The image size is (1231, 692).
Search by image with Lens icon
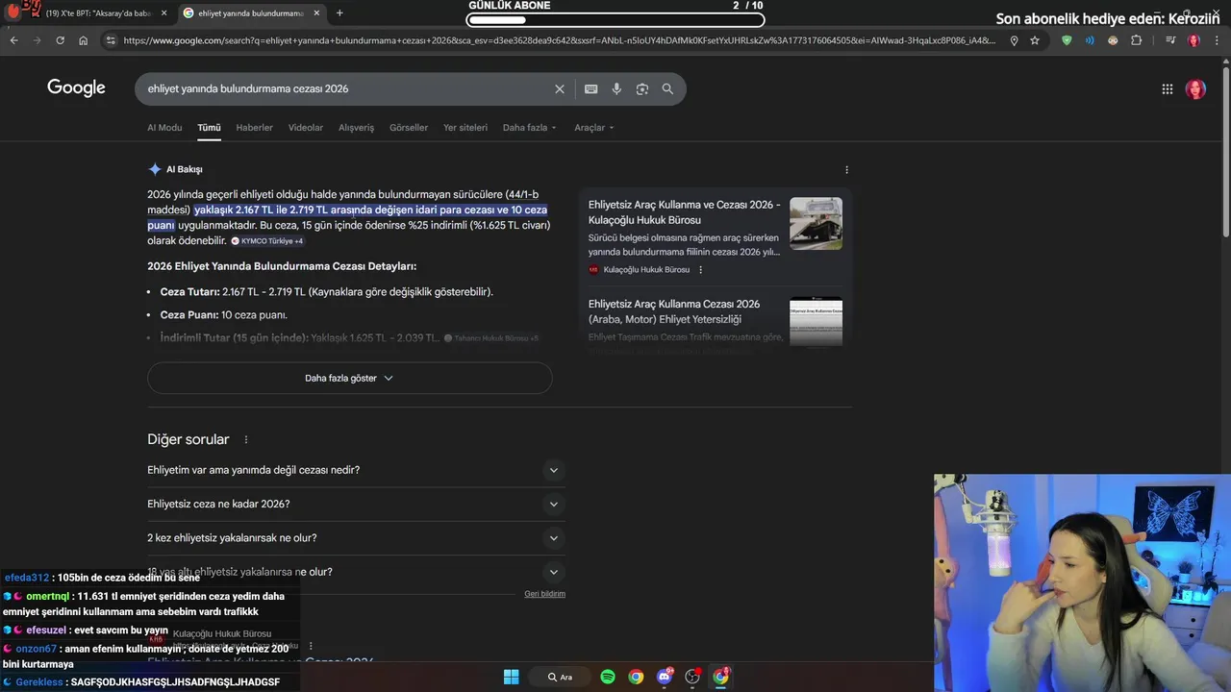point(641,88)
